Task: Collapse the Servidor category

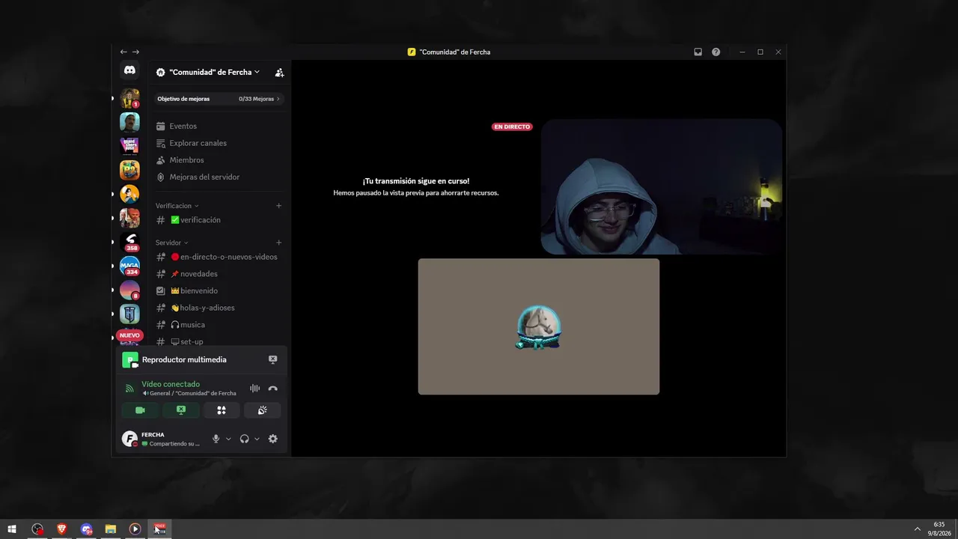Action: point(172,243)
